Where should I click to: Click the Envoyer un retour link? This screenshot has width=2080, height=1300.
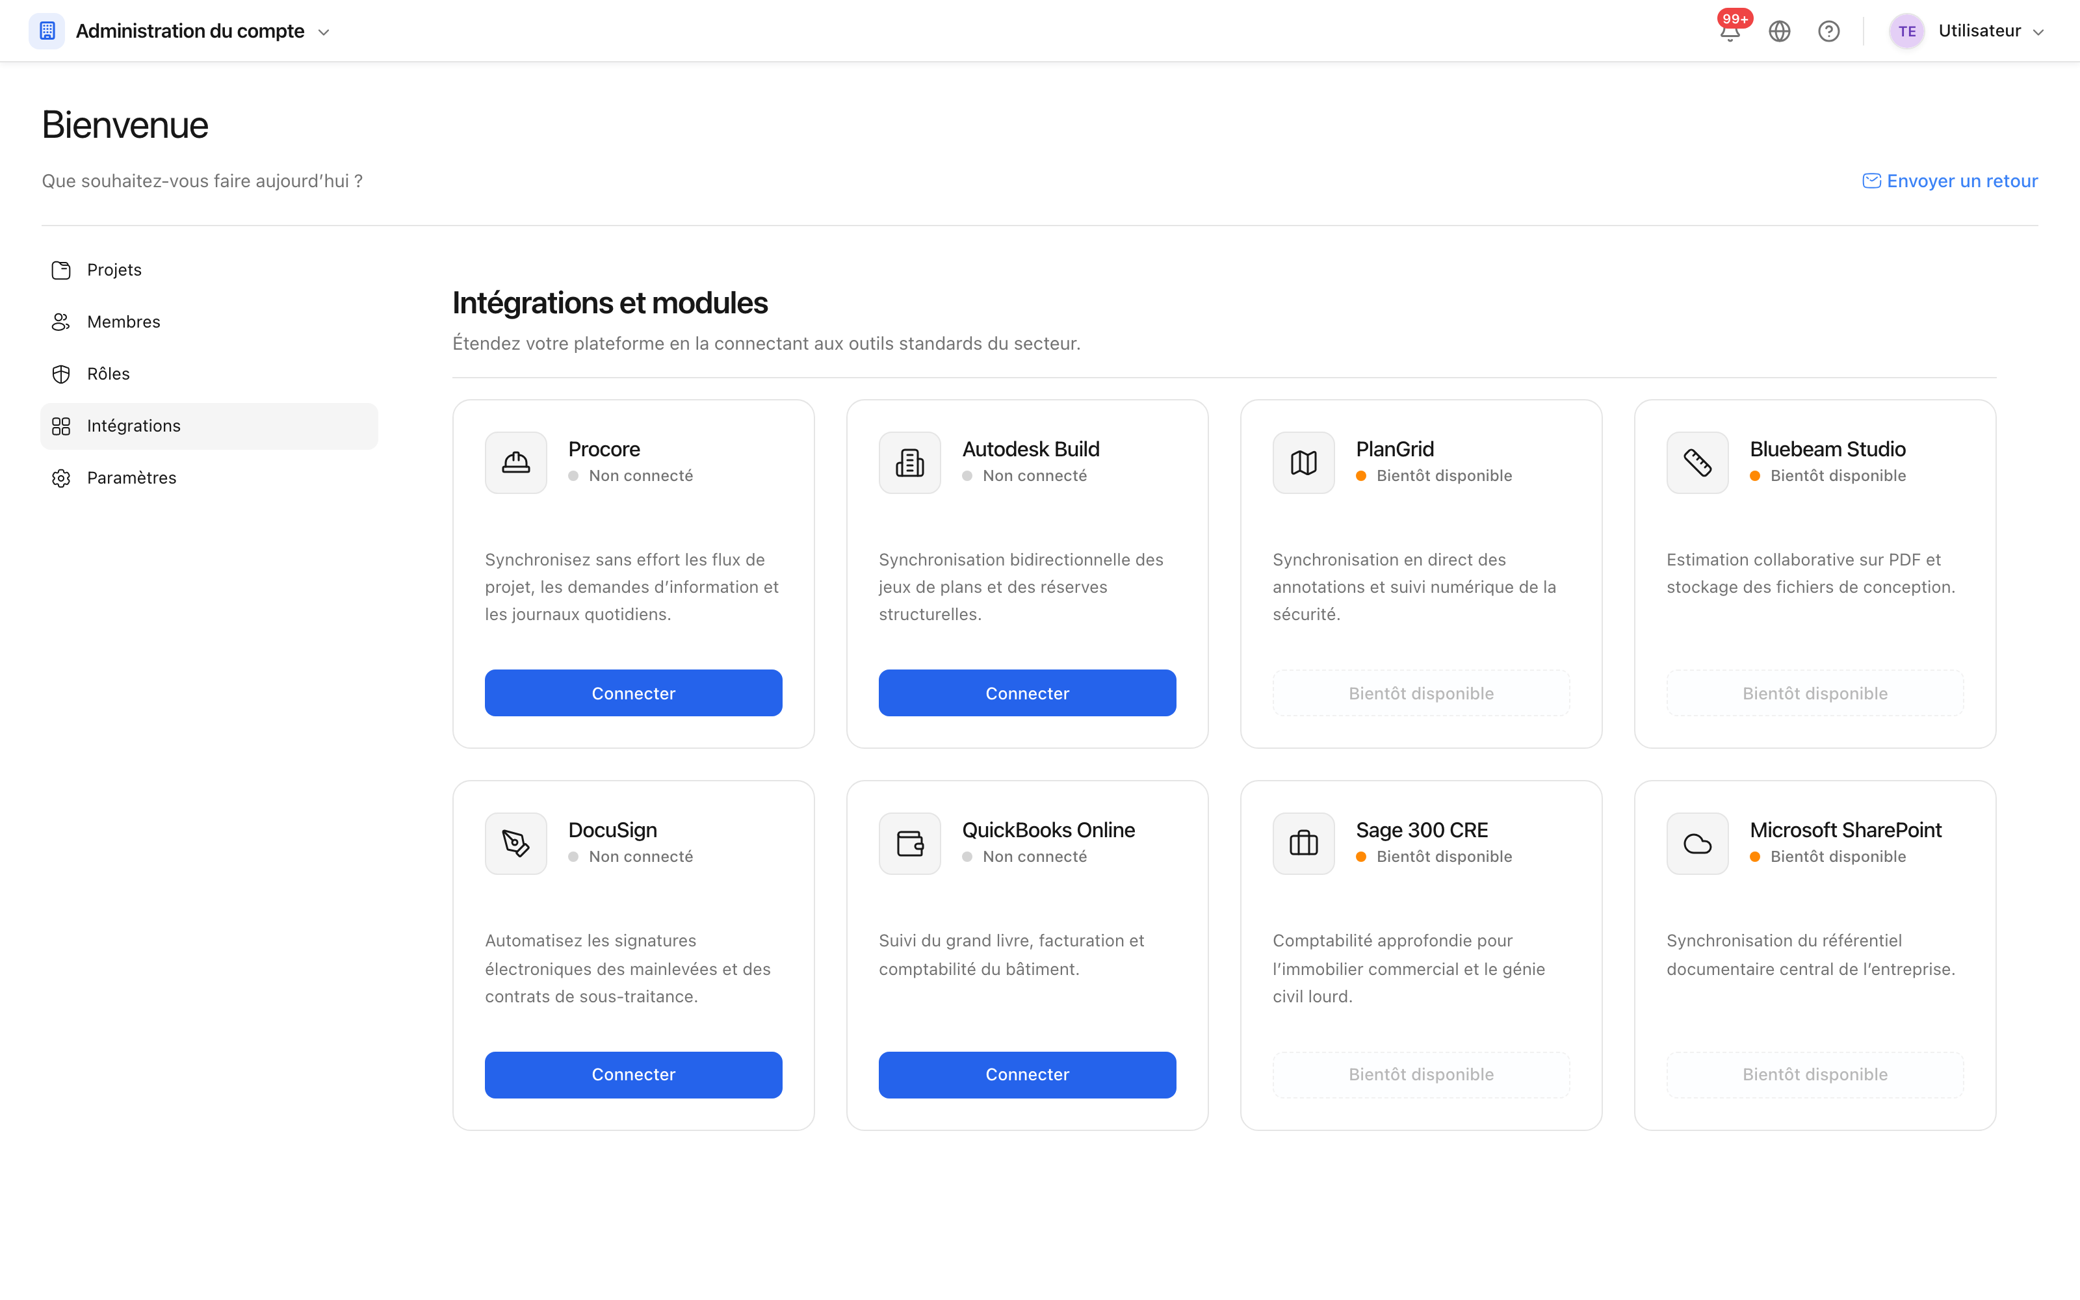coord(1949,181)
